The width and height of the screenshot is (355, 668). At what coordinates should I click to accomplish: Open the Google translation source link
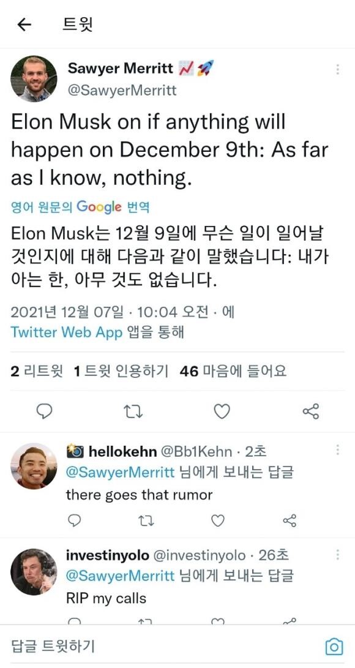point(80,208)
